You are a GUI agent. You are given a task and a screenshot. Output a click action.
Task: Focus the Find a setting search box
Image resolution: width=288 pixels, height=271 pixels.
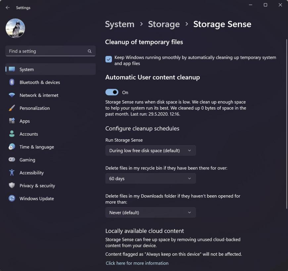click(x=51, y=51)
